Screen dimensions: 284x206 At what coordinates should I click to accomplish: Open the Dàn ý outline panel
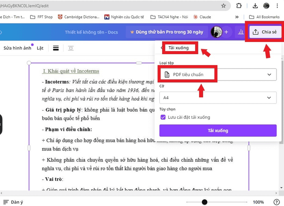[13, 202]
